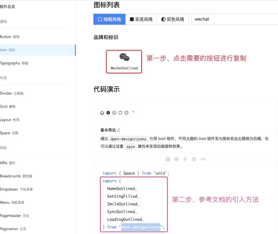Click the 基本用法 demo title
278x234 pixels.
click(108, 130)
